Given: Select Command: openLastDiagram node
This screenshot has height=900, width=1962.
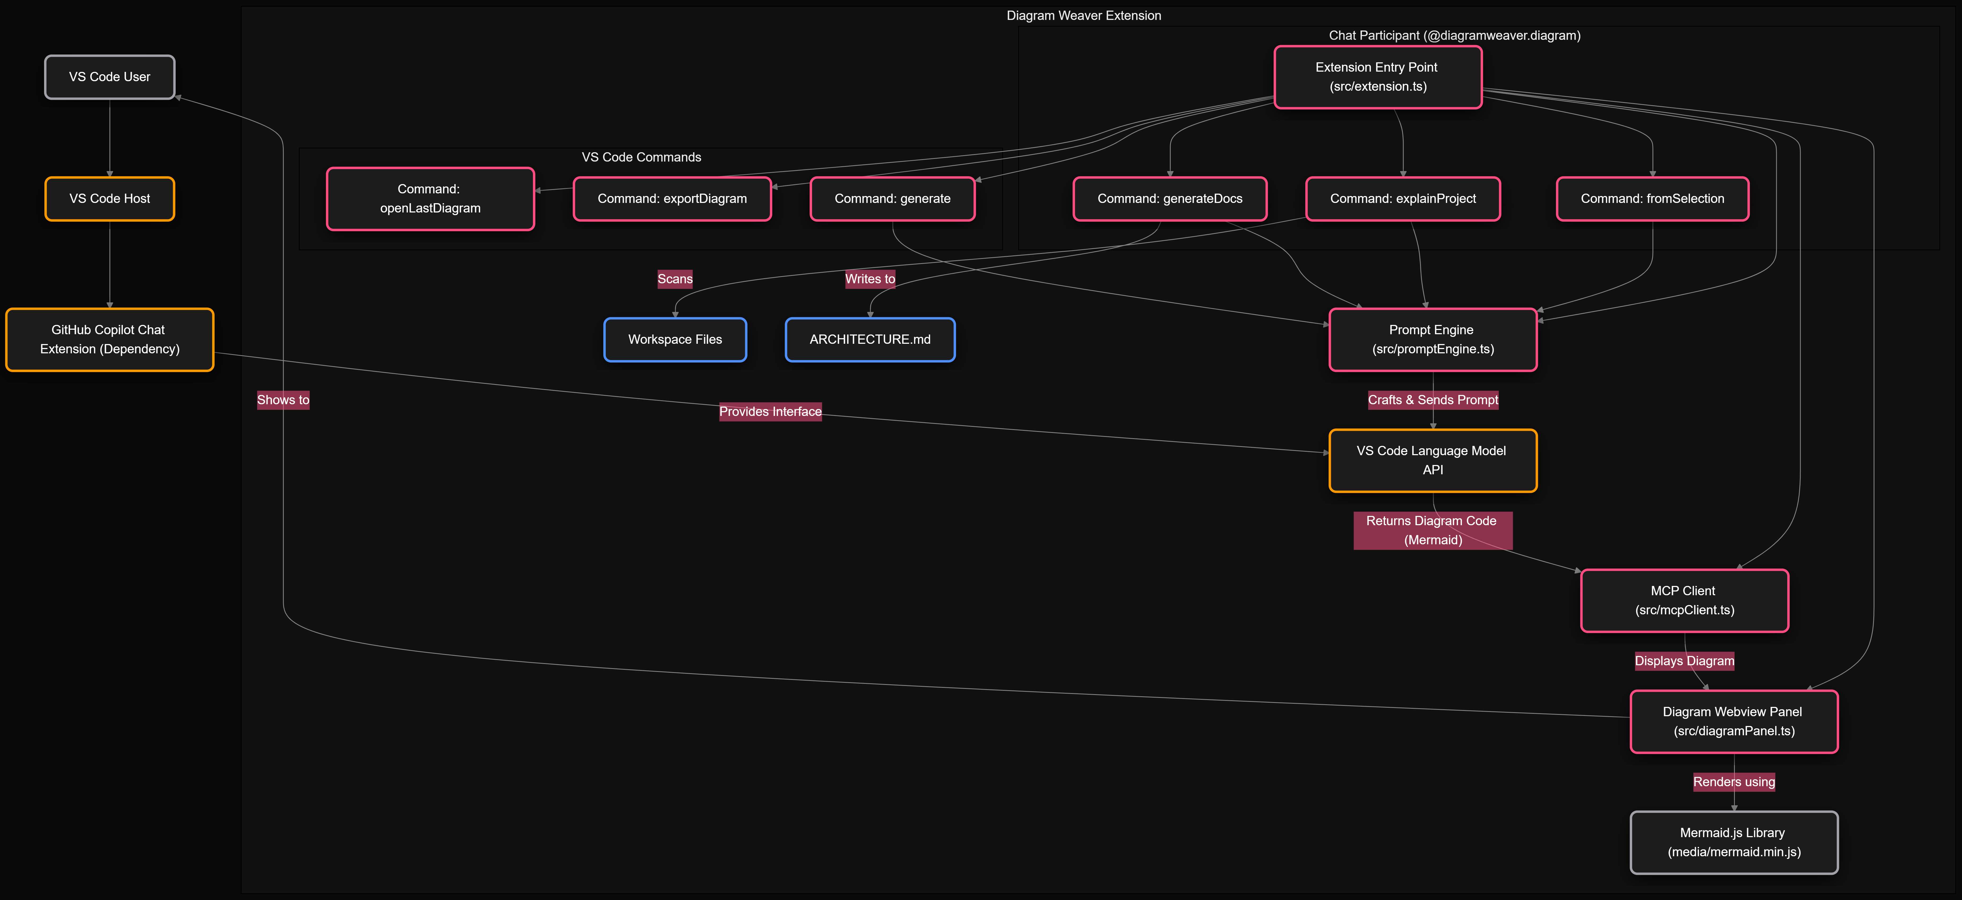Looking at the screenshot, I should click(x=430, y=199).
